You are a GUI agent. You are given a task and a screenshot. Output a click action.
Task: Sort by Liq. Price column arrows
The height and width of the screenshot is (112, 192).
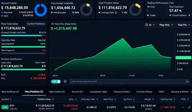[134, 99]
